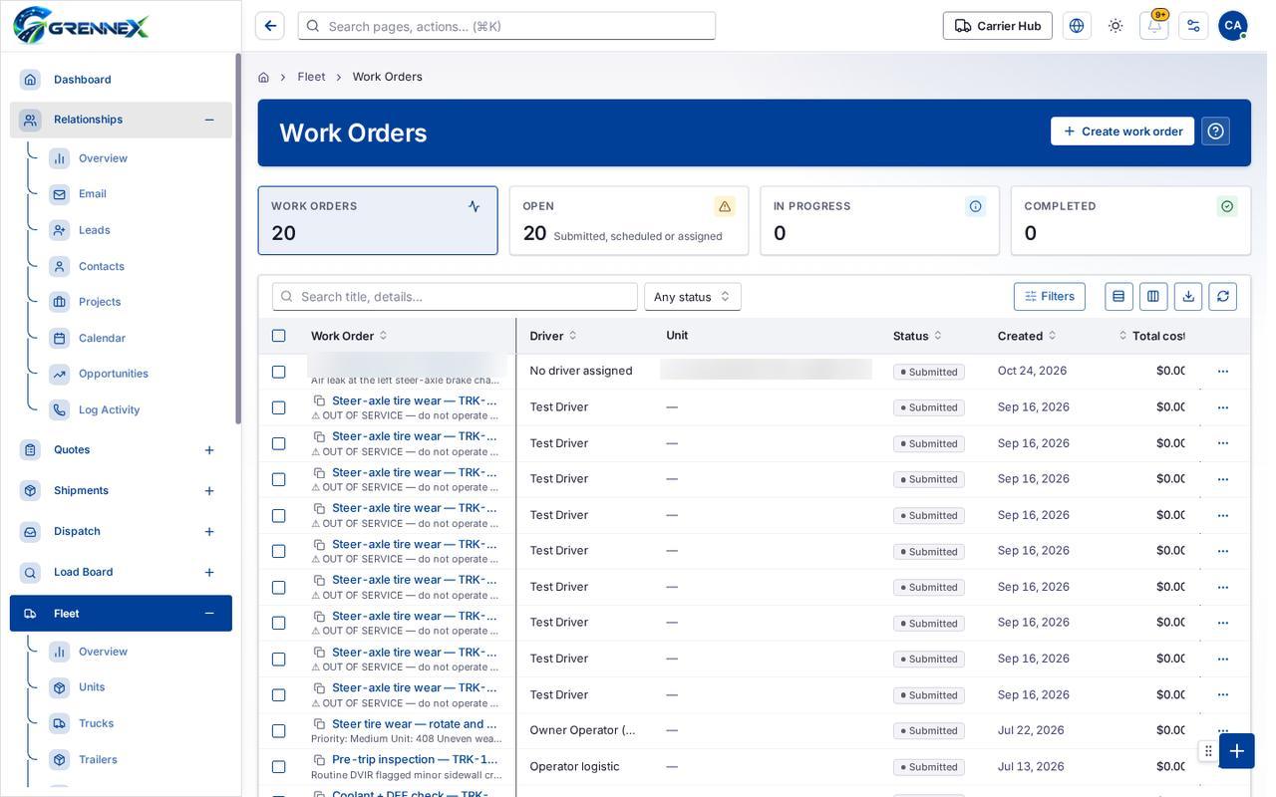This screenshot has width=1276, height=797.
Task: Toggle the light/dark theme sun icon
Action: pos(1116,26)
